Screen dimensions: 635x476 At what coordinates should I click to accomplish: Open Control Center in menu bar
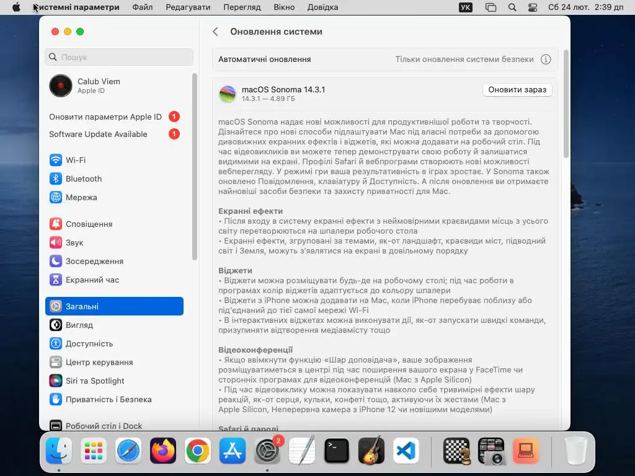(533, 7)
